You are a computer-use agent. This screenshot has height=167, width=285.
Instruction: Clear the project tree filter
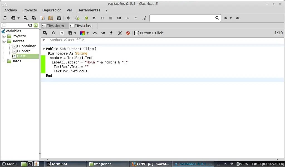click(x=30, y=25)
